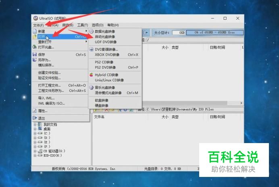Click the checkmark sheet icon beside 属性...

tap(35, 111)
